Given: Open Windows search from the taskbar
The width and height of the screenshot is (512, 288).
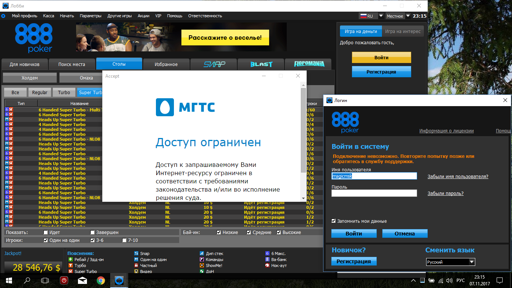Looking at the screenshot, I should [27, 280].
